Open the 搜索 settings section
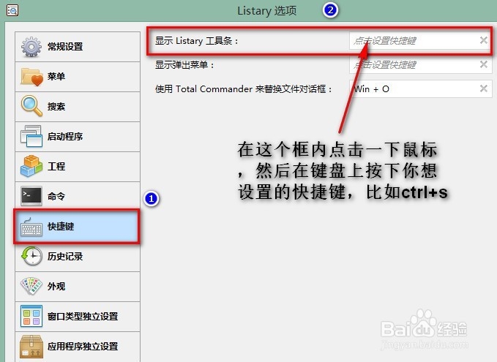Screen dimensions: 497x362 (x=78, y=107)
